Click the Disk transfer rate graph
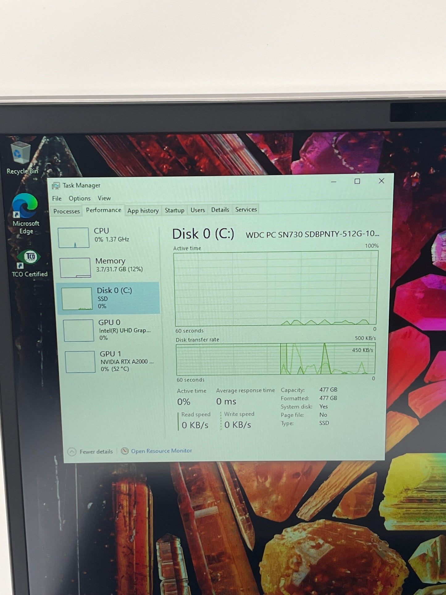Viewport: 446px width, 595px height. coord(276,359)
